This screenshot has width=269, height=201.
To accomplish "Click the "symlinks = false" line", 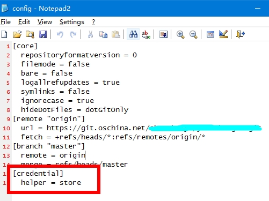I will click(x=55, y=92).
